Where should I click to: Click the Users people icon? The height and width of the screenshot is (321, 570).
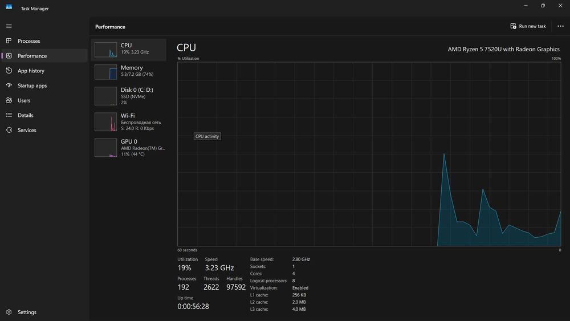9,100
